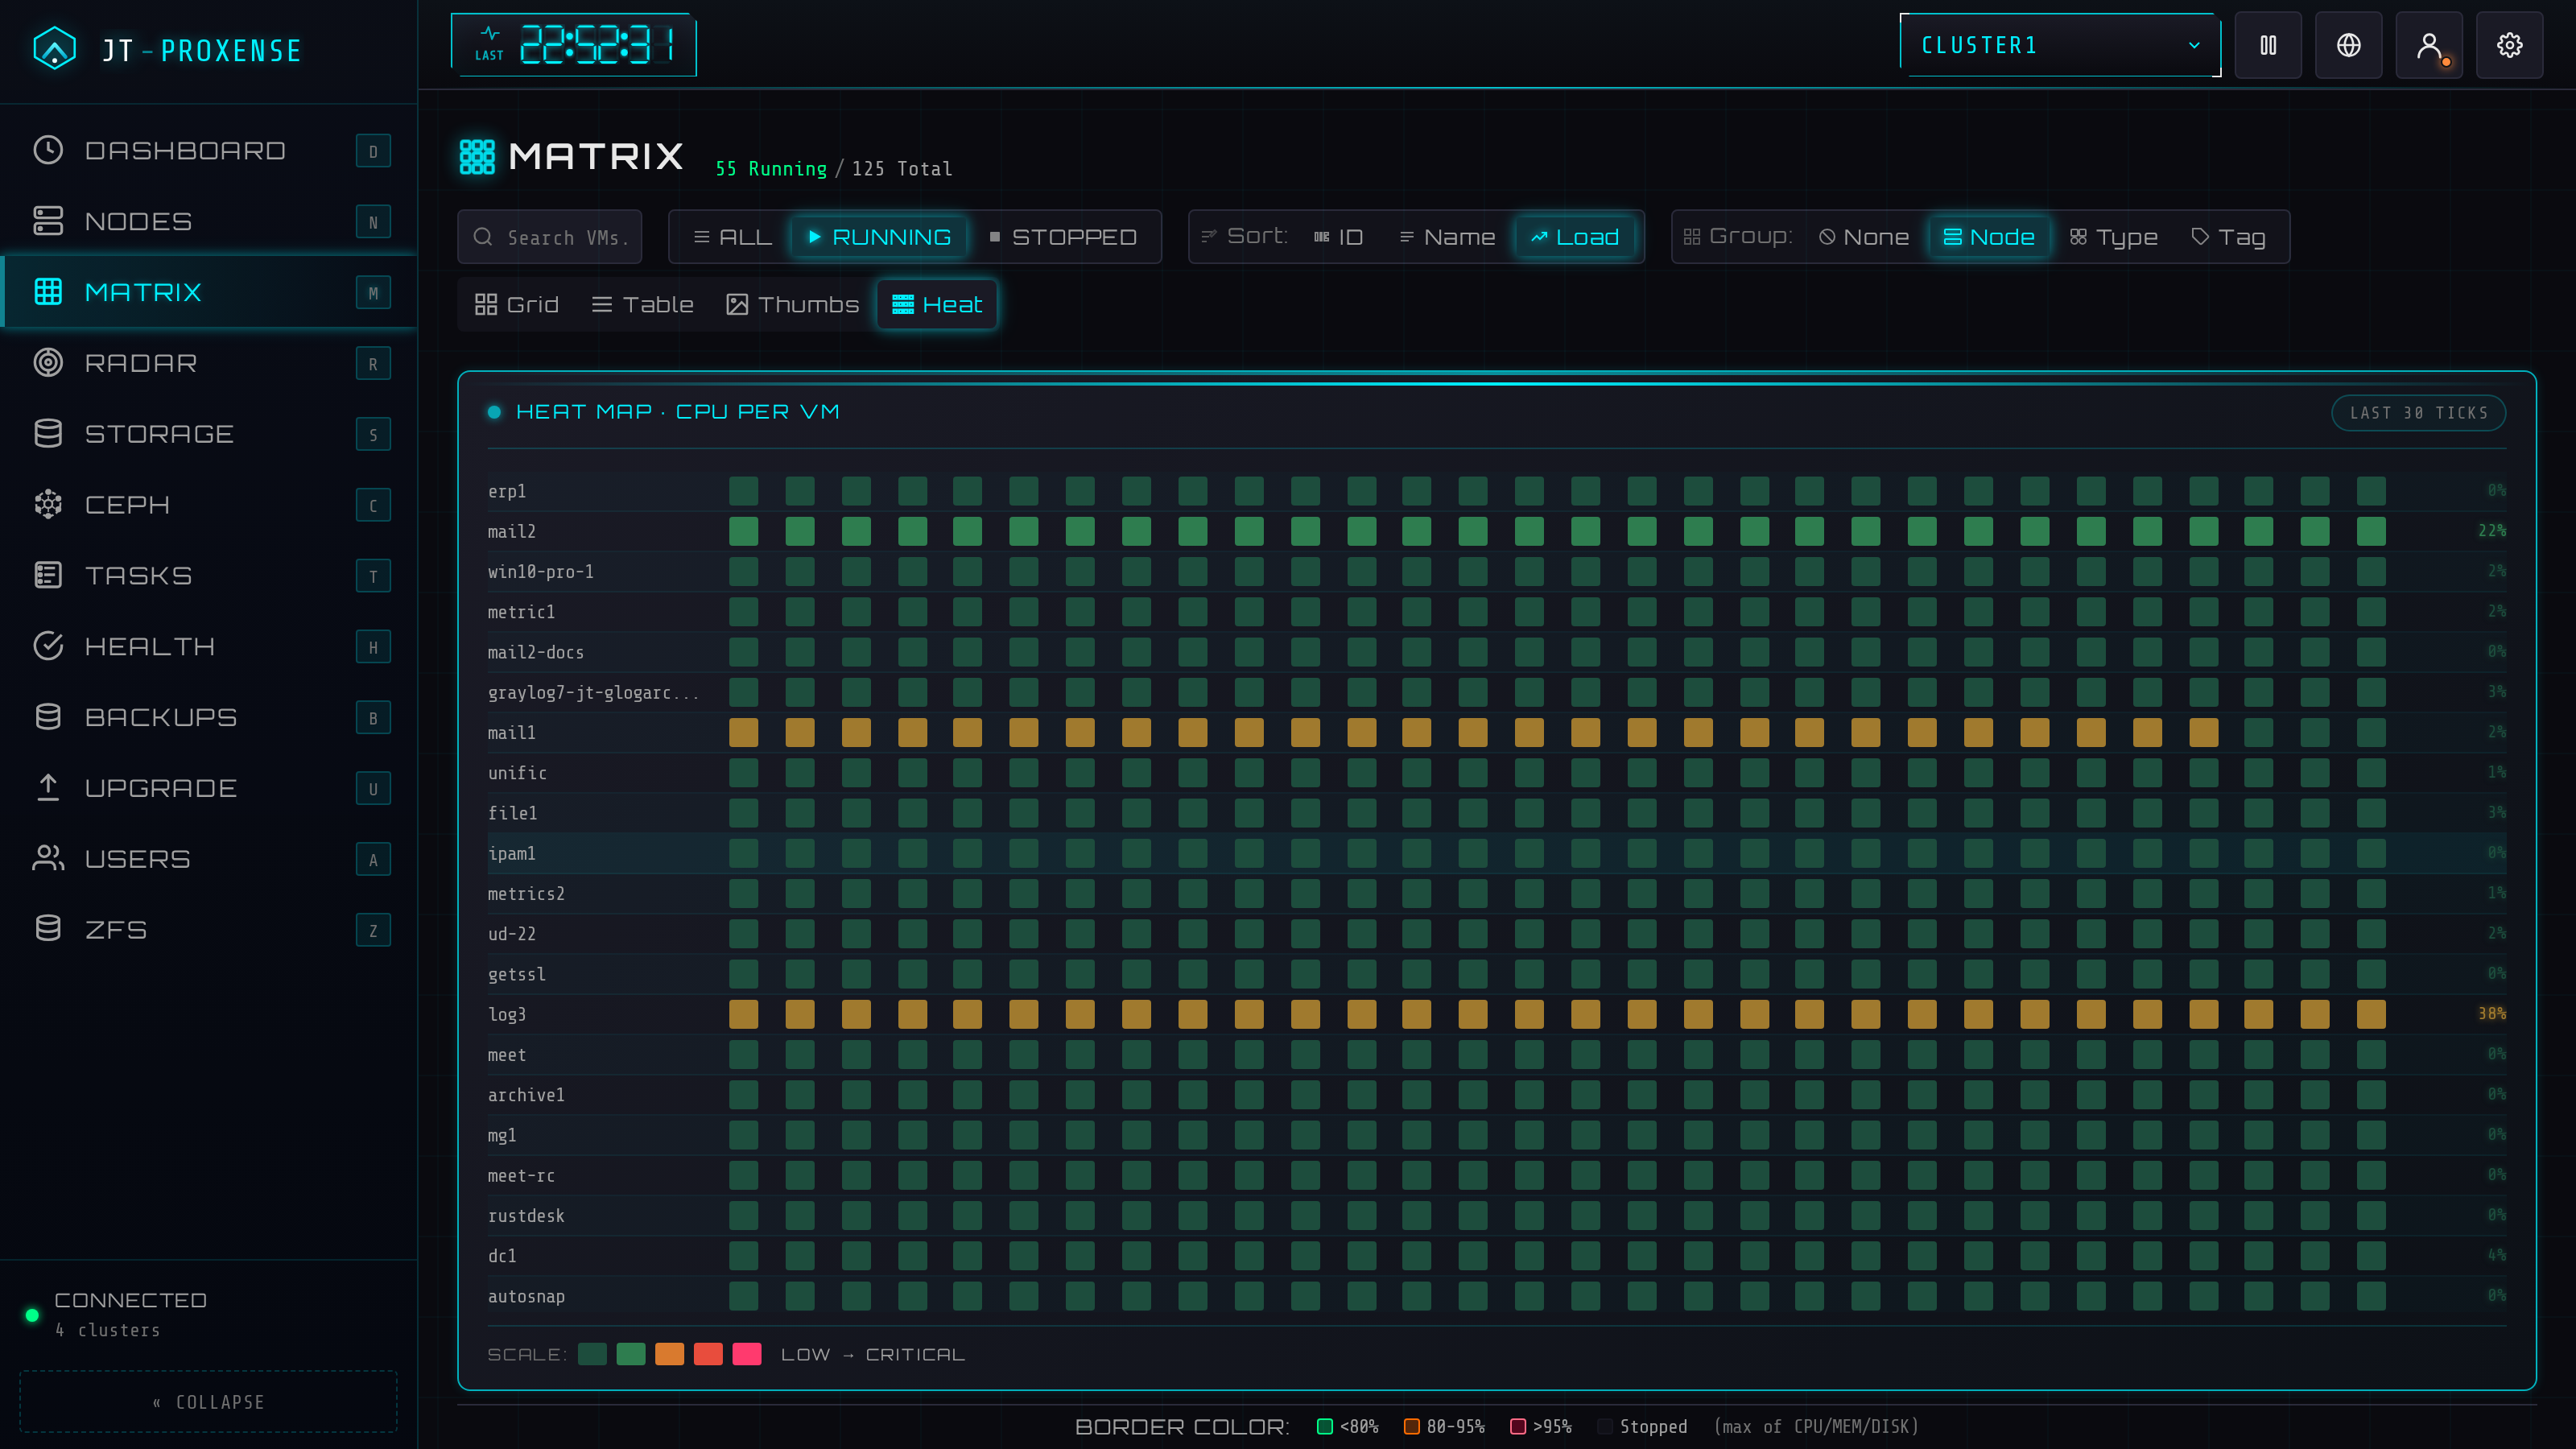Switch to Heat view tab

[937, 304]
